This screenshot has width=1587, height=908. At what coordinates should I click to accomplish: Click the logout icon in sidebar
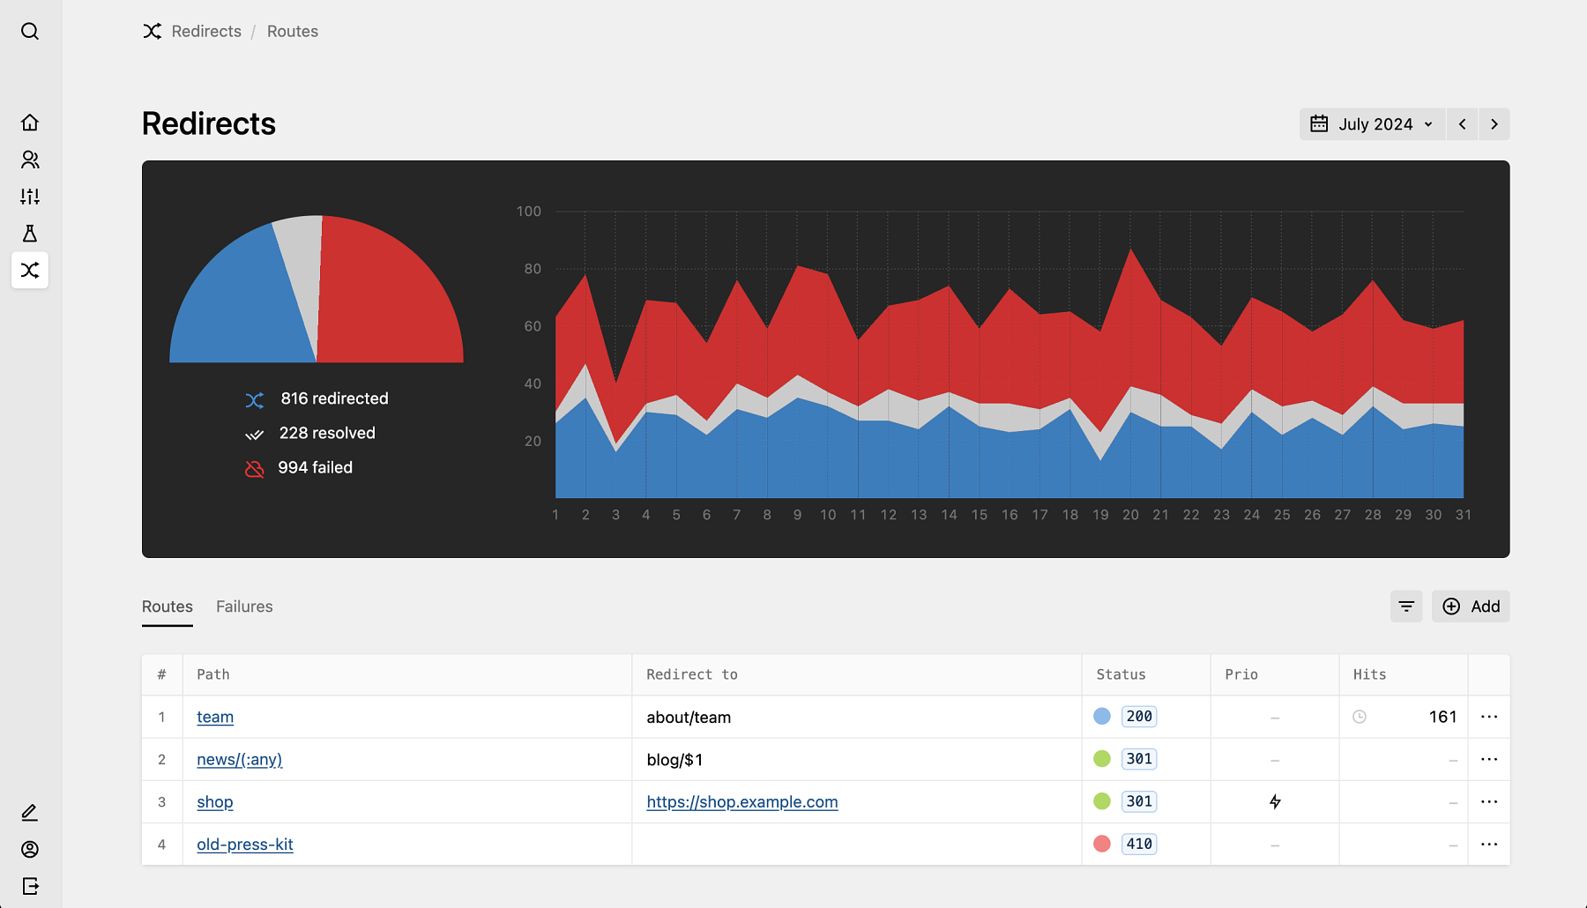(x=30, y=887)
